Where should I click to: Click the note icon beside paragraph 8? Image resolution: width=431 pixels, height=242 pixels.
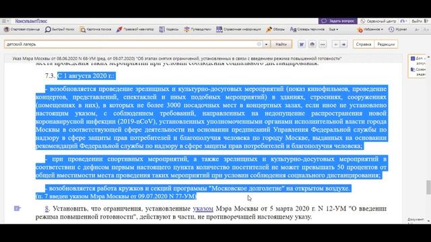(18, 208)
